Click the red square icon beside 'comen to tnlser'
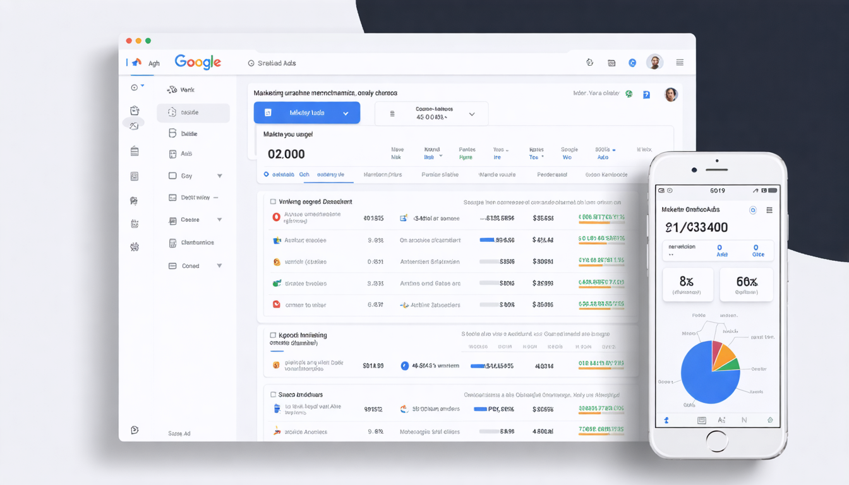The image size is (849, 485). click(276, 304)
